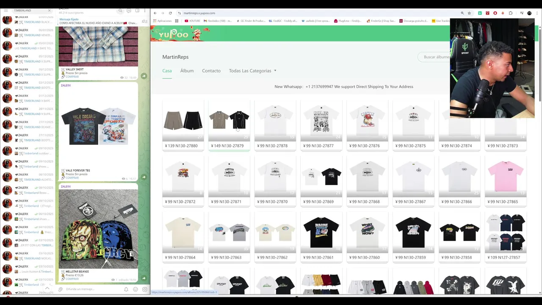Open album ¥99 N130-27861 black tee
The image size is (542, 305).
pyautogui.click(x=321, y=237)
